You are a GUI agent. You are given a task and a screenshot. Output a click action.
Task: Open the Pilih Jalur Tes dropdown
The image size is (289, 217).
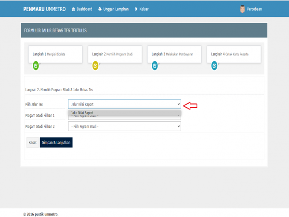click(124, 104)
